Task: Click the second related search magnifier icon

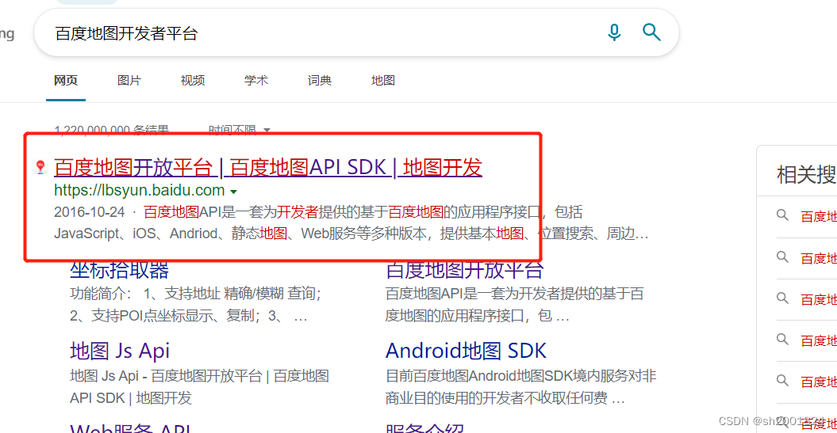Action: point(782,256)
